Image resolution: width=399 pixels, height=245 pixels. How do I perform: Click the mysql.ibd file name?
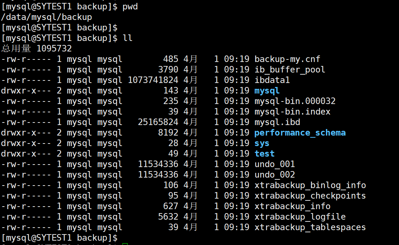coord(277,122)
